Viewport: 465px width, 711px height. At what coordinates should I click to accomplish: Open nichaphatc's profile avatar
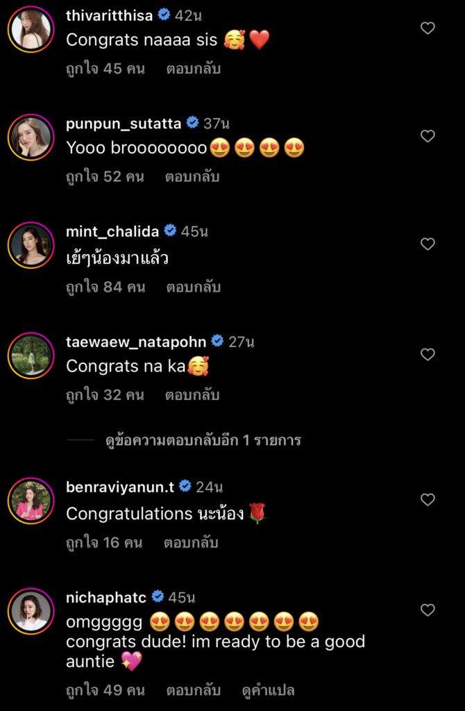coord(31,611)
